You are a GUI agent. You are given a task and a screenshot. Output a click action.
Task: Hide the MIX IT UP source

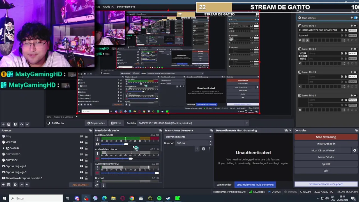(x=81, y=142)
